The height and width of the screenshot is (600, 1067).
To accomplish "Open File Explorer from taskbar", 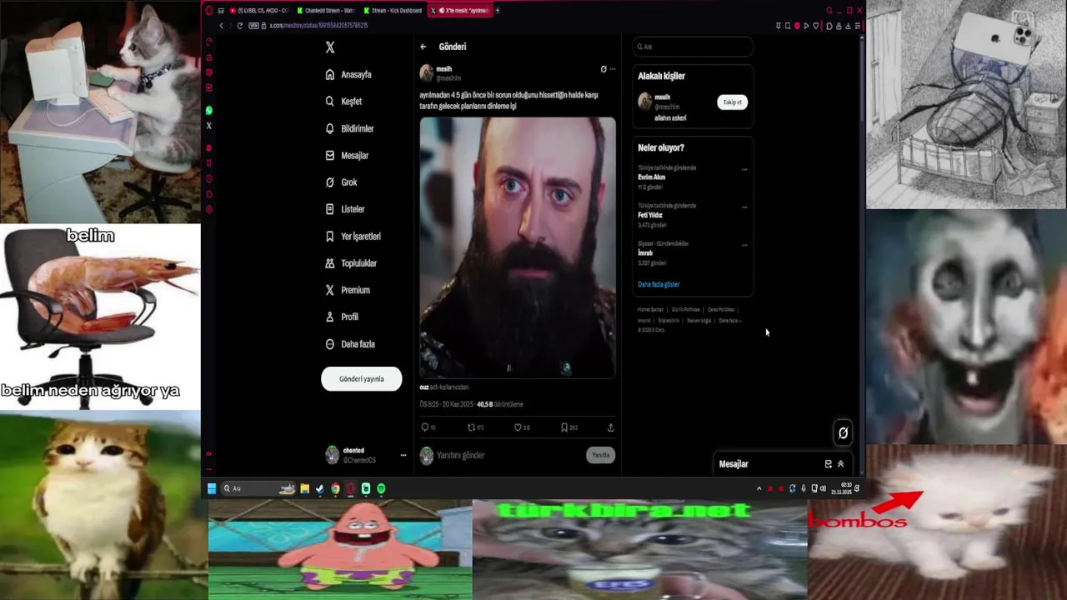I will click(x=305, y=489).
